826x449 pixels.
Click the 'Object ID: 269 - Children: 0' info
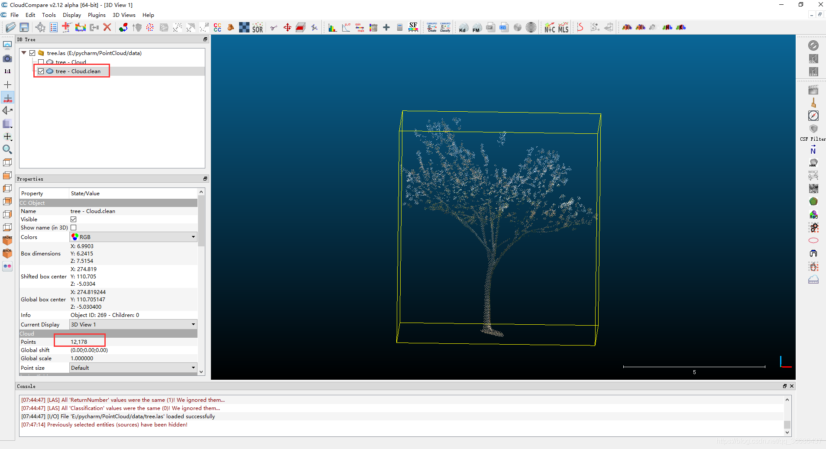pos(105,315)
